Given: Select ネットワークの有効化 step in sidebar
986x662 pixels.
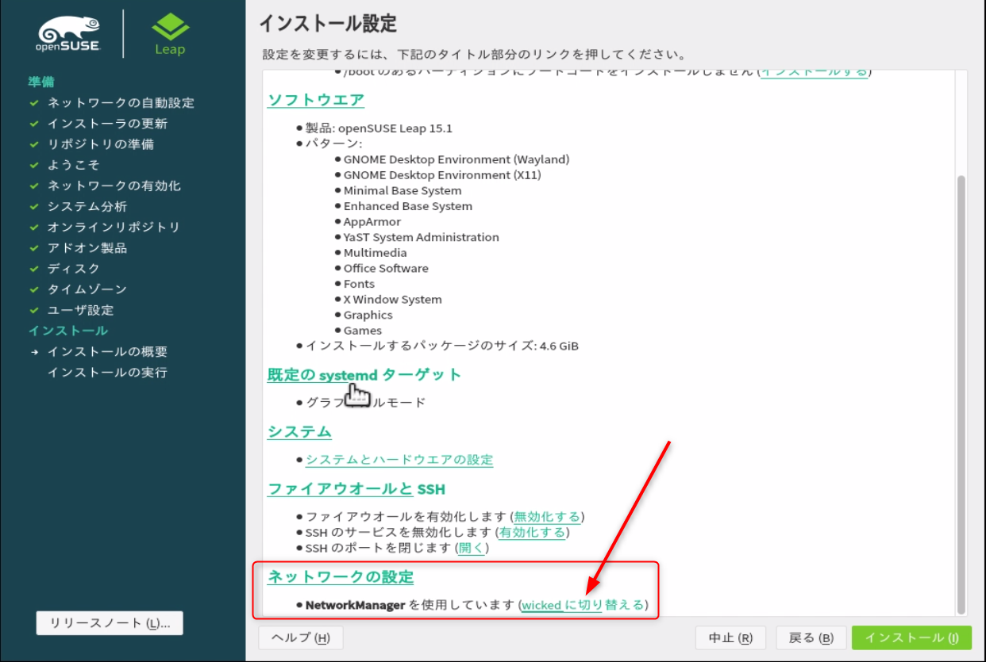Looking at the screenshot, I should 114,186.
